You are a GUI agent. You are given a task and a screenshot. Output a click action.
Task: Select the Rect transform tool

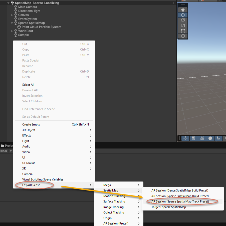(x=183, y=31)
